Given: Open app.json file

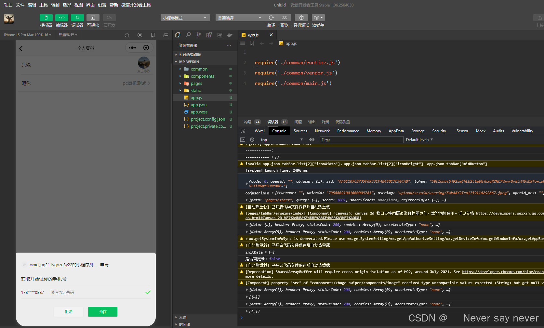Looking at the screenshot, I should [205, 105].
